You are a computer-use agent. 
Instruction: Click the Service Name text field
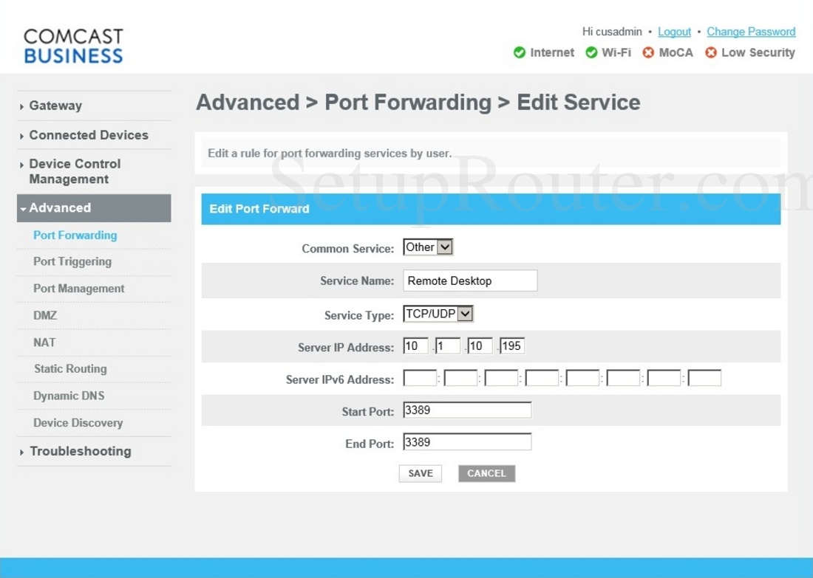(x=470, y=281)
